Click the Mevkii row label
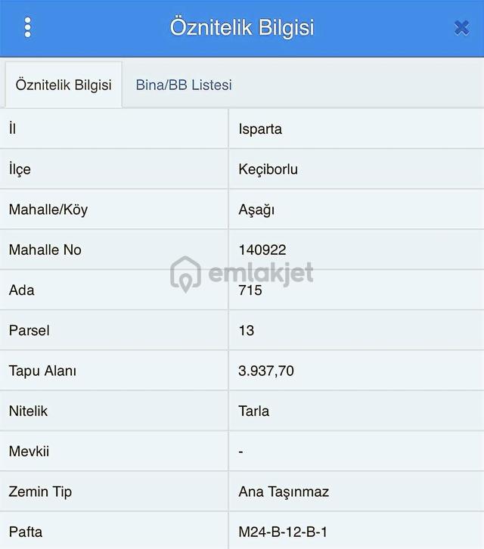 click(x=29, y=451)
